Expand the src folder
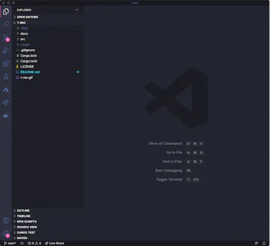Image resolution: width=272 pixels, height=246 pixels. pyautogui.click(x=48, y=39)
